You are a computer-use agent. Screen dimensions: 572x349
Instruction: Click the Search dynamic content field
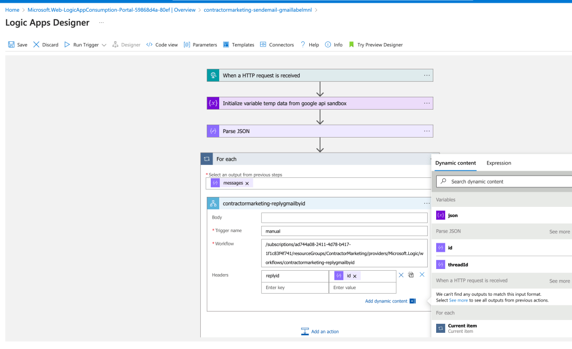504,181
